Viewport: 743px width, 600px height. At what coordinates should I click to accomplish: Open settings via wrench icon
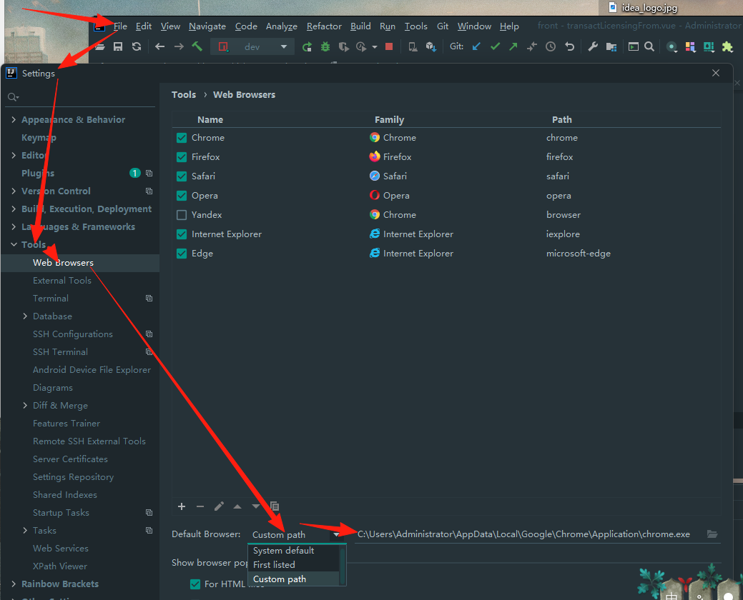tap(593, 46)
